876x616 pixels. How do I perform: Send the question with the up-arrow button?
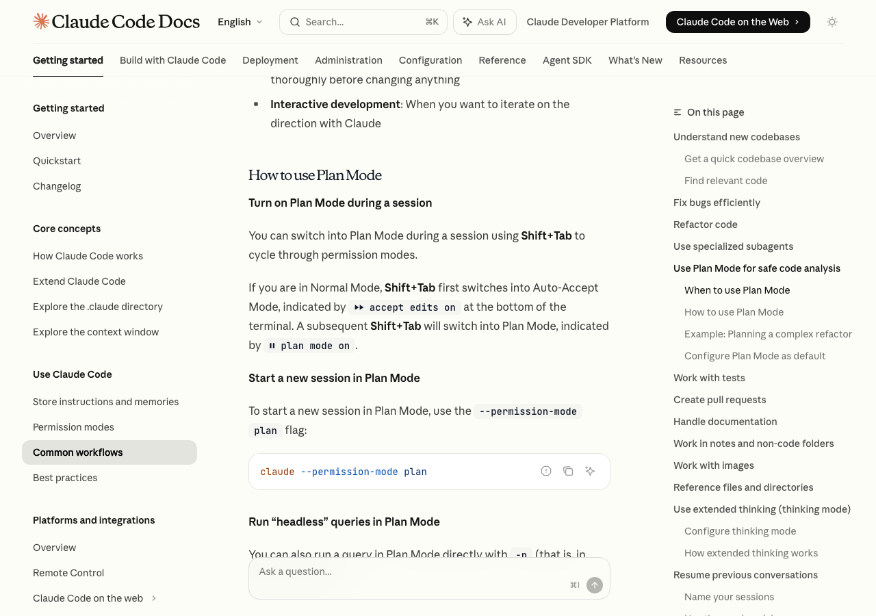click(595, 585)
